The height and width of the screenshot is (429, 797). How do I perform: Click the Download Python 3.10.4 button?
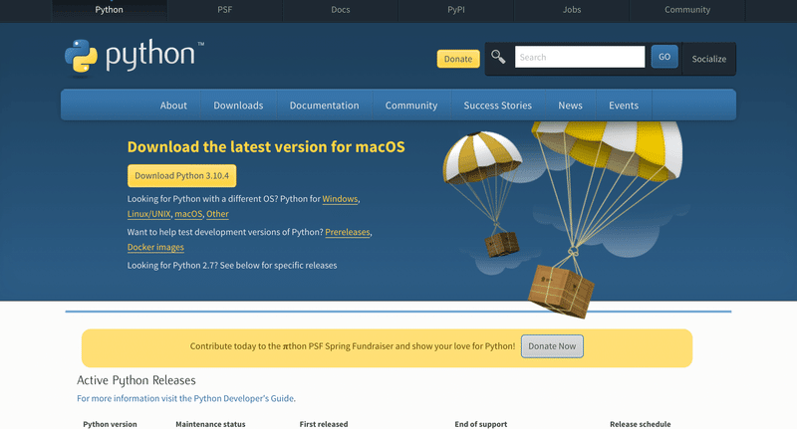point(182,175)
